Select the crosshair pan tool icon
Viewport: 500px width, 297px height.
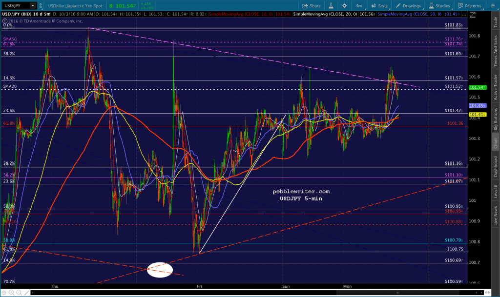tap(4, 292)
